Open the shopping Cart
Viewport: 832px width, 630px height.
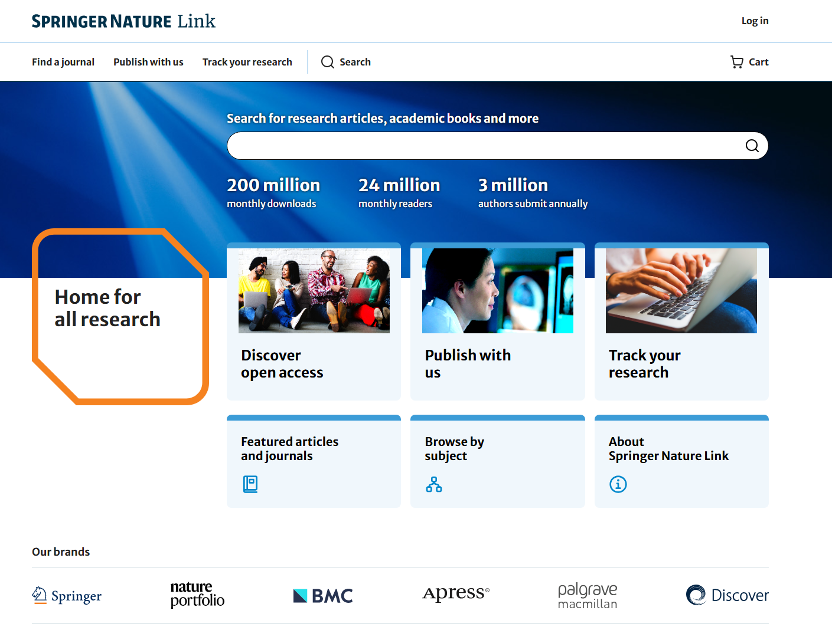[749, 62]
